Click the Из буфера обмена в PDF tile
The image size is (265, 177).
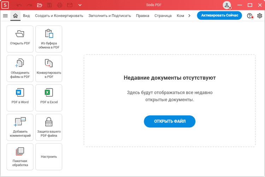click(x=49, y=39)
